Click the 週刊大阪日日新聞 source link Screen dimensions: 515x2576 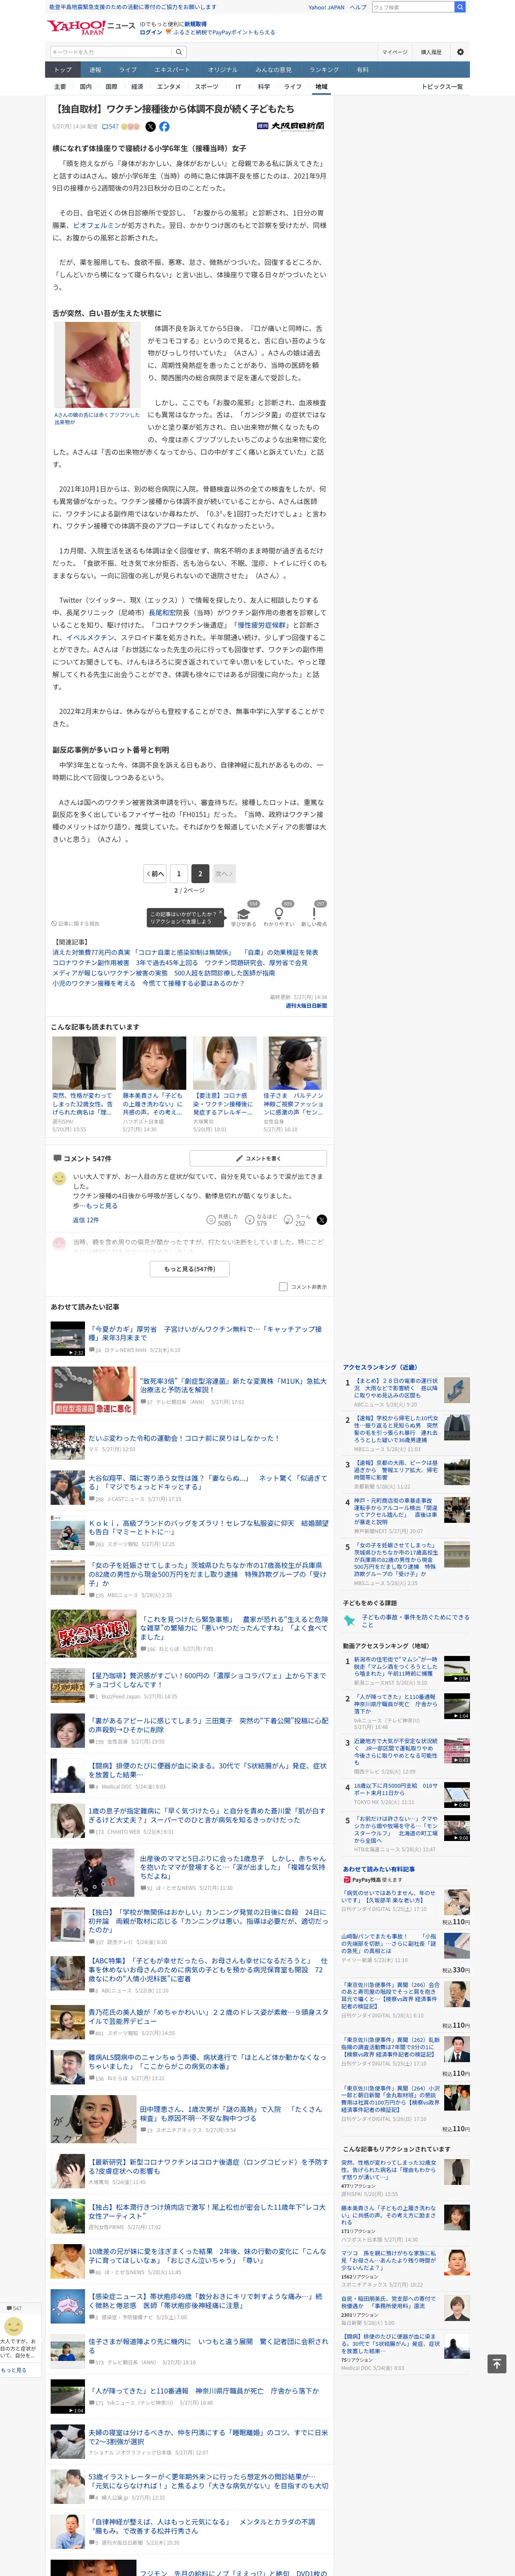(306, 1005)
